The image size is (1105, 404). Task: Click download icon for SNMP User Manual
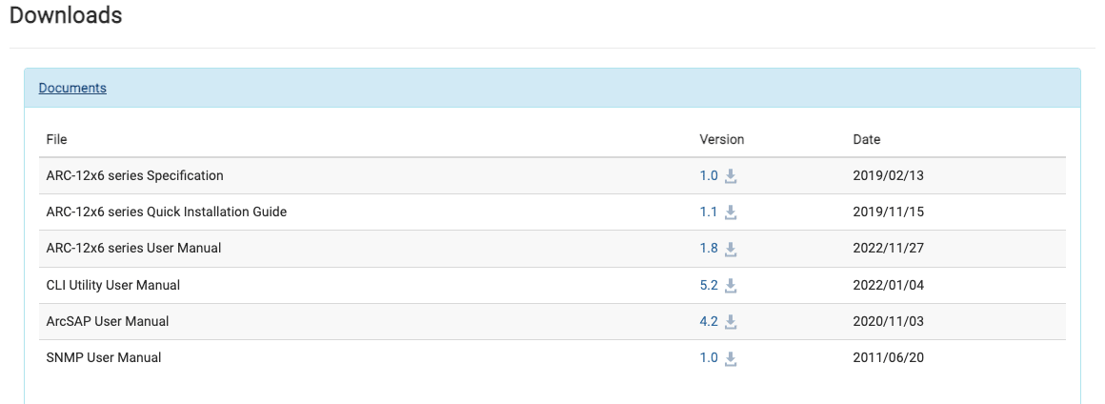[x=731, y=358]
